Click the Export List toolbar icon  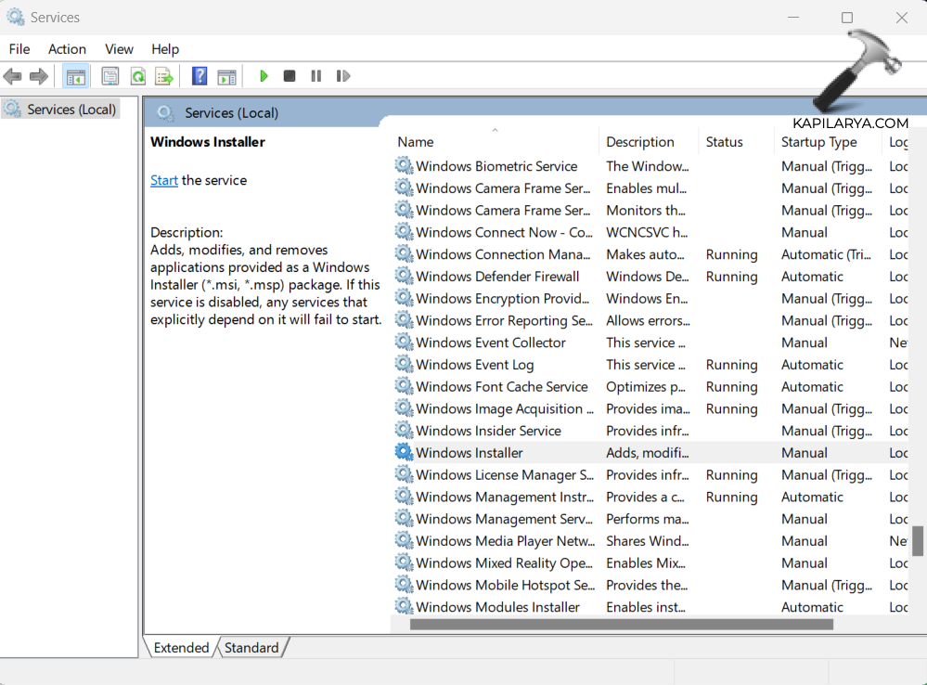click(164, 76)
